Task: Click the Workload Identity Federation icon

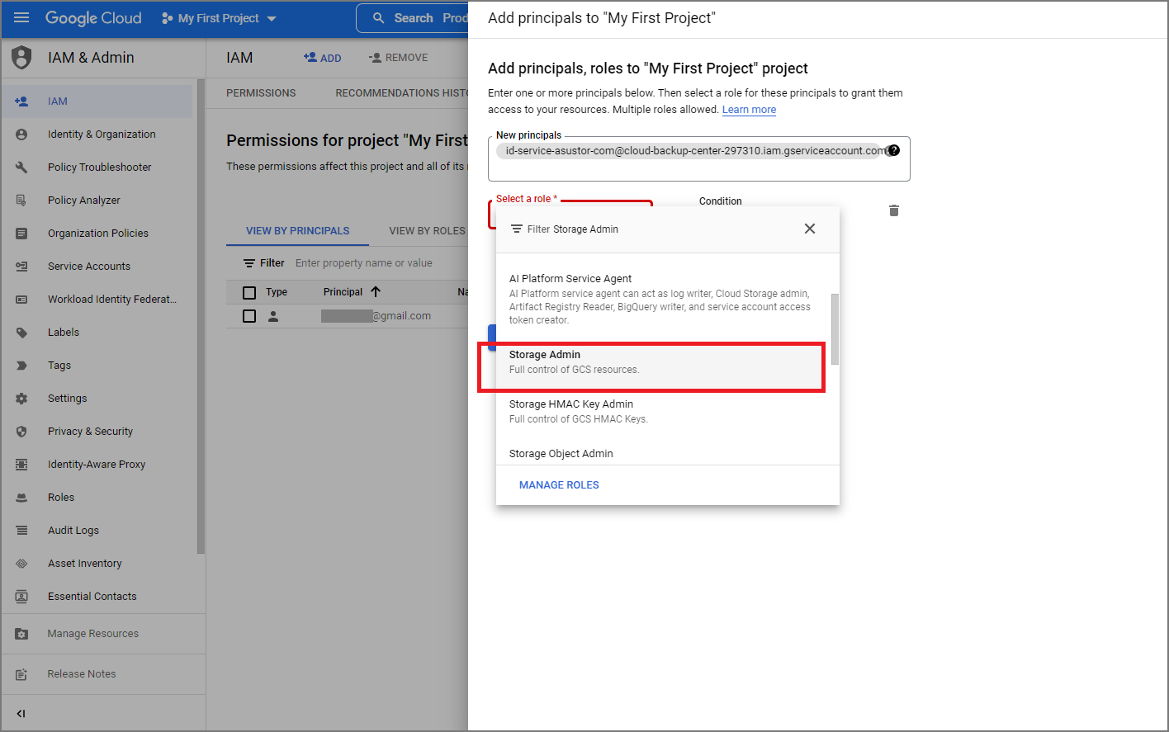Action: [x=21, y=300]
